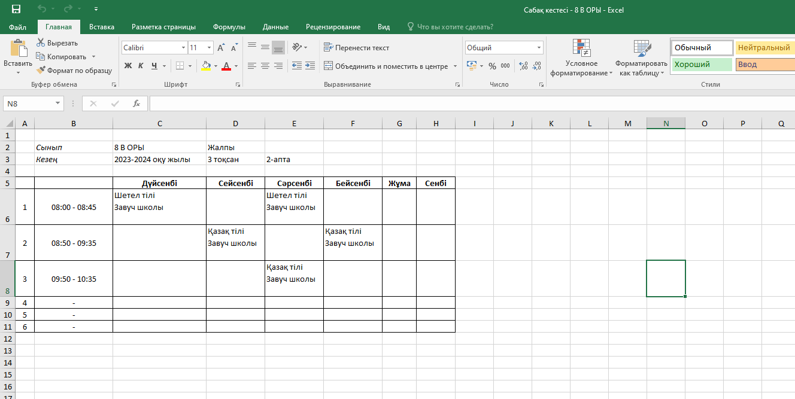
Task: Click the Format Painter brush icon
Action: [41, 71]
